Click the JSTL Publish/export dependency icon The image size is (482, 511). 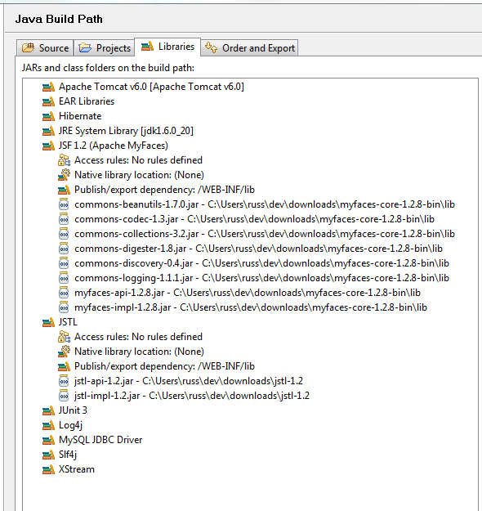65,366
